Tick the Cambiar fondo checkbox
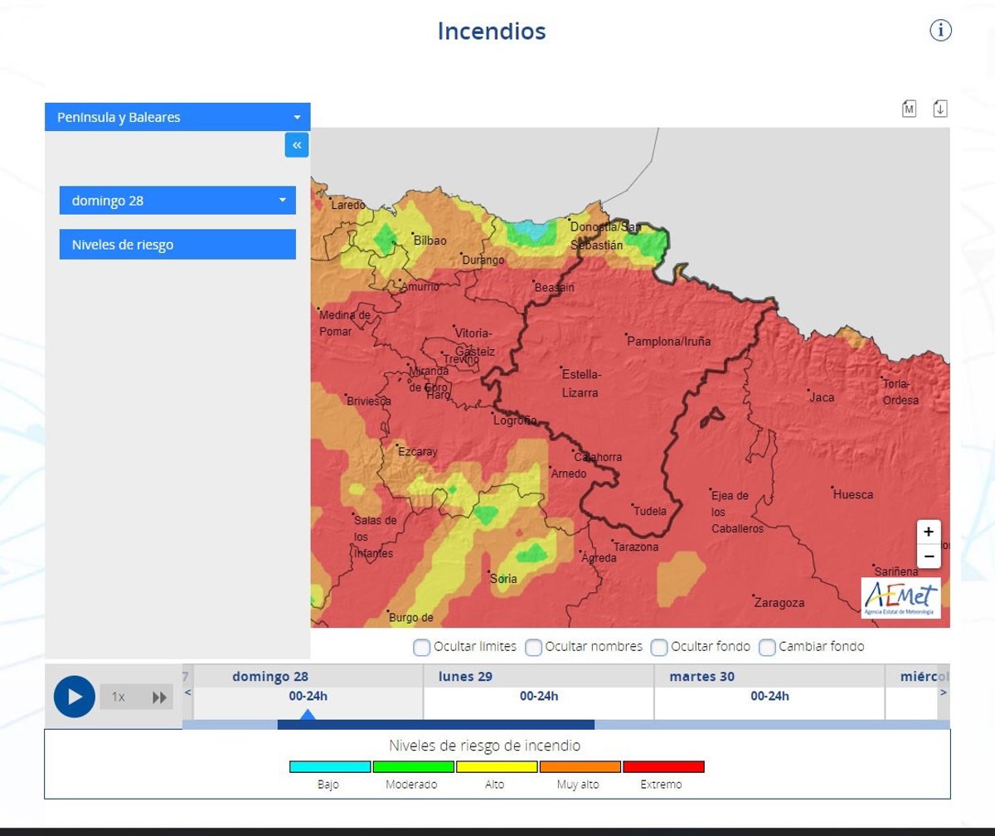 point(767,647)
